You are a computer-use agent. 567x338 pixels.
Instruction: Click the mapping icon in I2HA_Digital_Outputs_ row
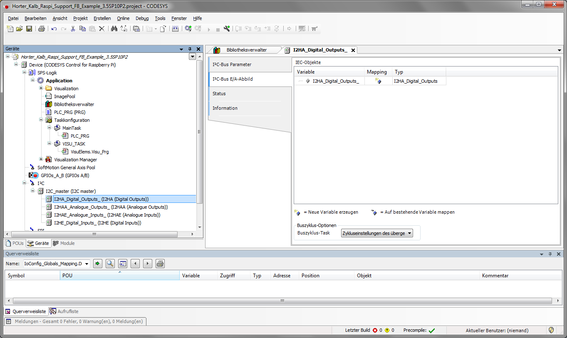pyautogui.click(x=378, y=81)
